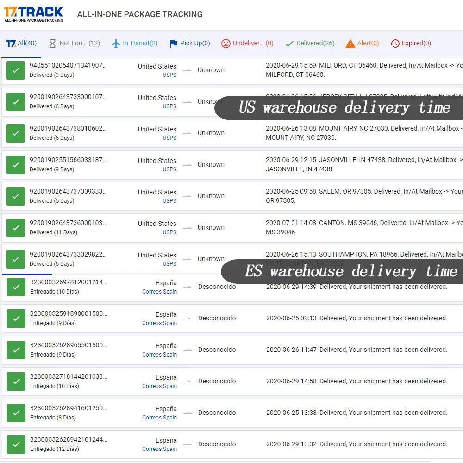Viewport: 463px width, 463px height.
Task: Click USPS link in the Mount Airy row
Action: pos(169,138)
